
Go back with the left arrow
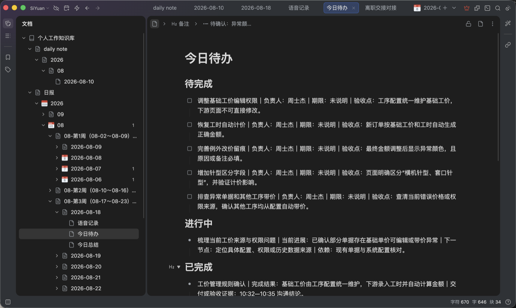click(x=87, y=8)
